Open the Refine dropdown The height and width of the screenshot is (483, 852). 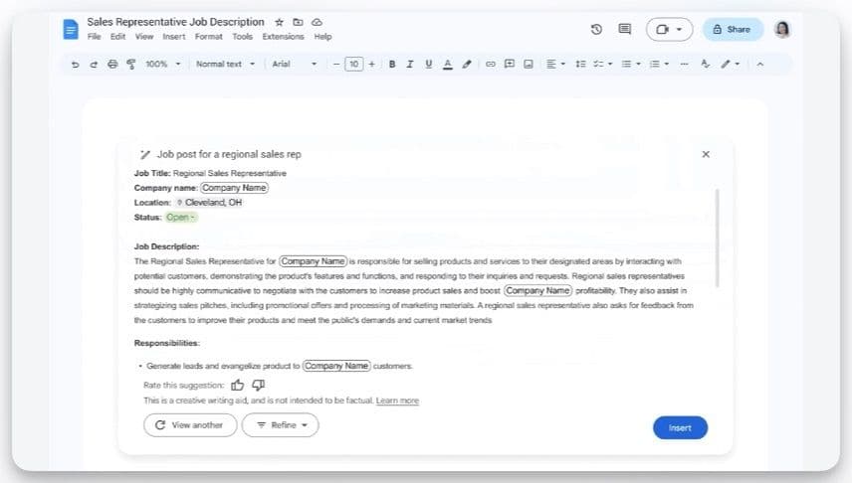tap(280, 425)
